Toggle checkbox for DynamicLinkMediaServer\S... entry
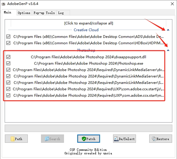This screenshot has width=177, height=159. pos(8,83)
